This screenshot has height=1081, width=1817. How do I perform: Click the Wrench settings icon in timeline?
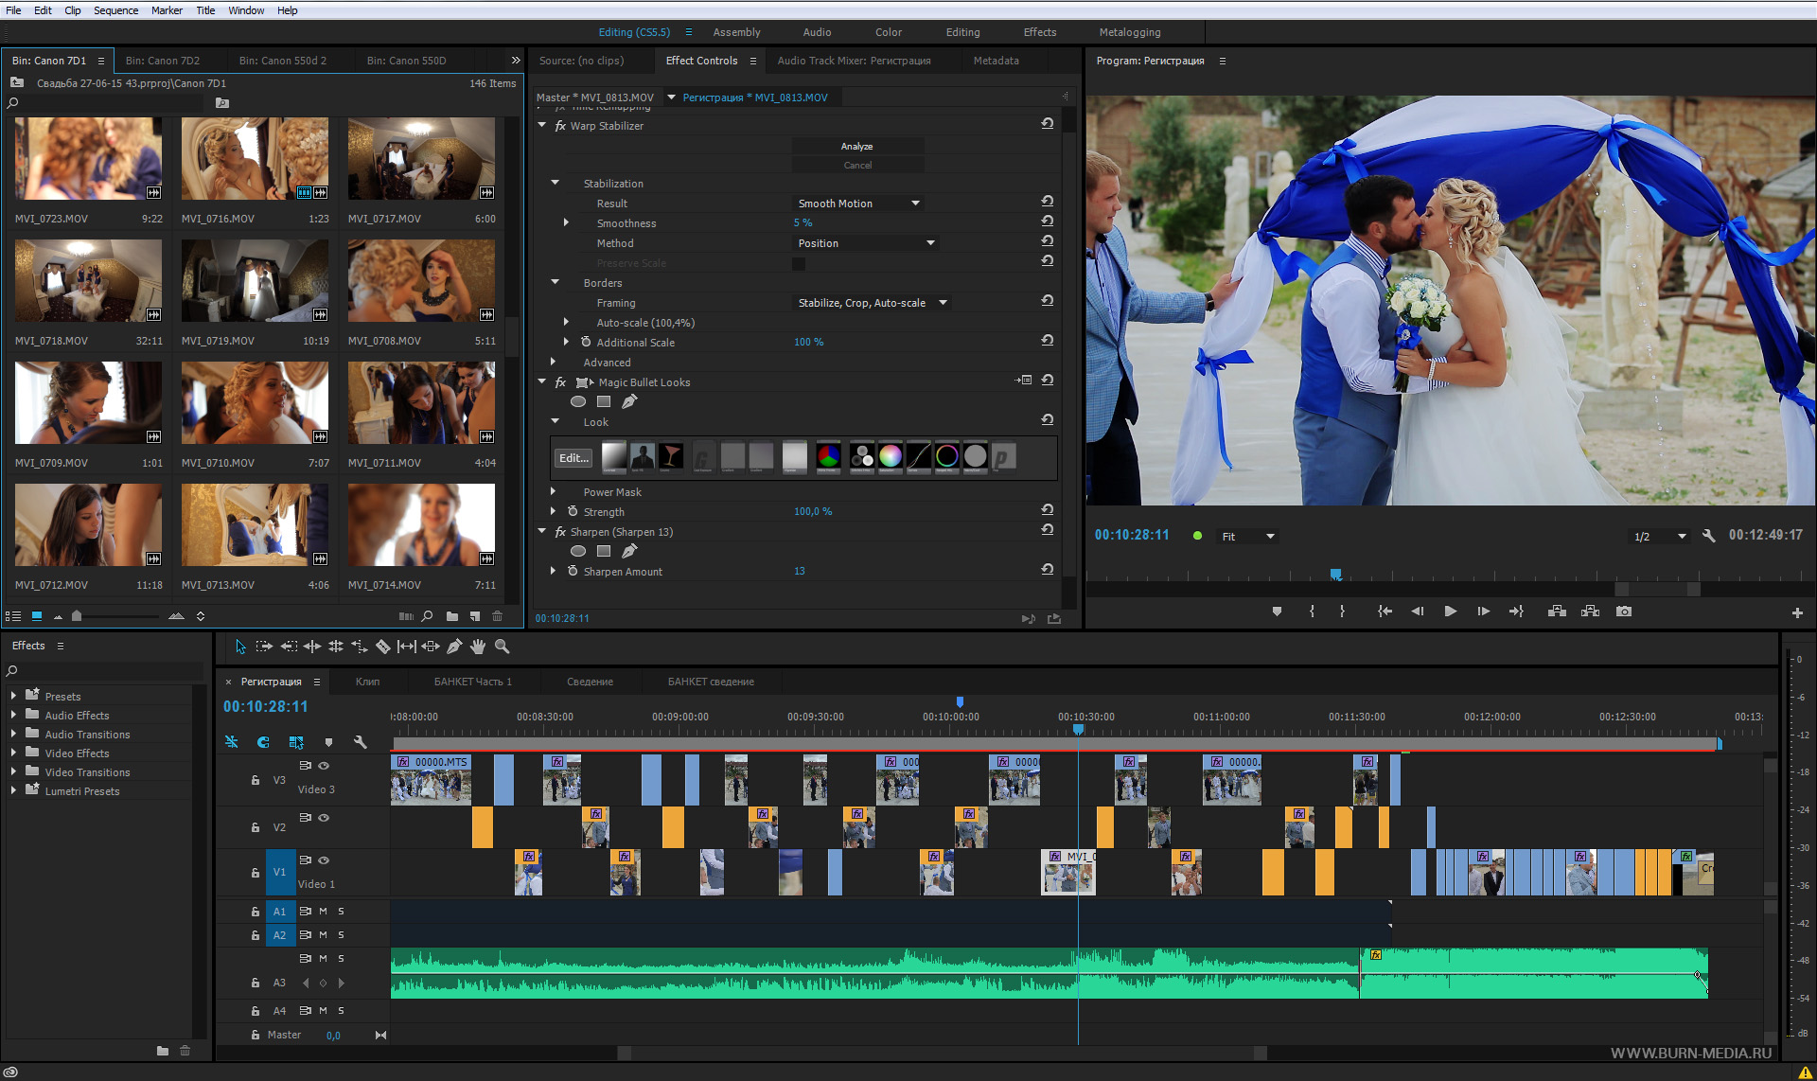(x=360, y=741)
